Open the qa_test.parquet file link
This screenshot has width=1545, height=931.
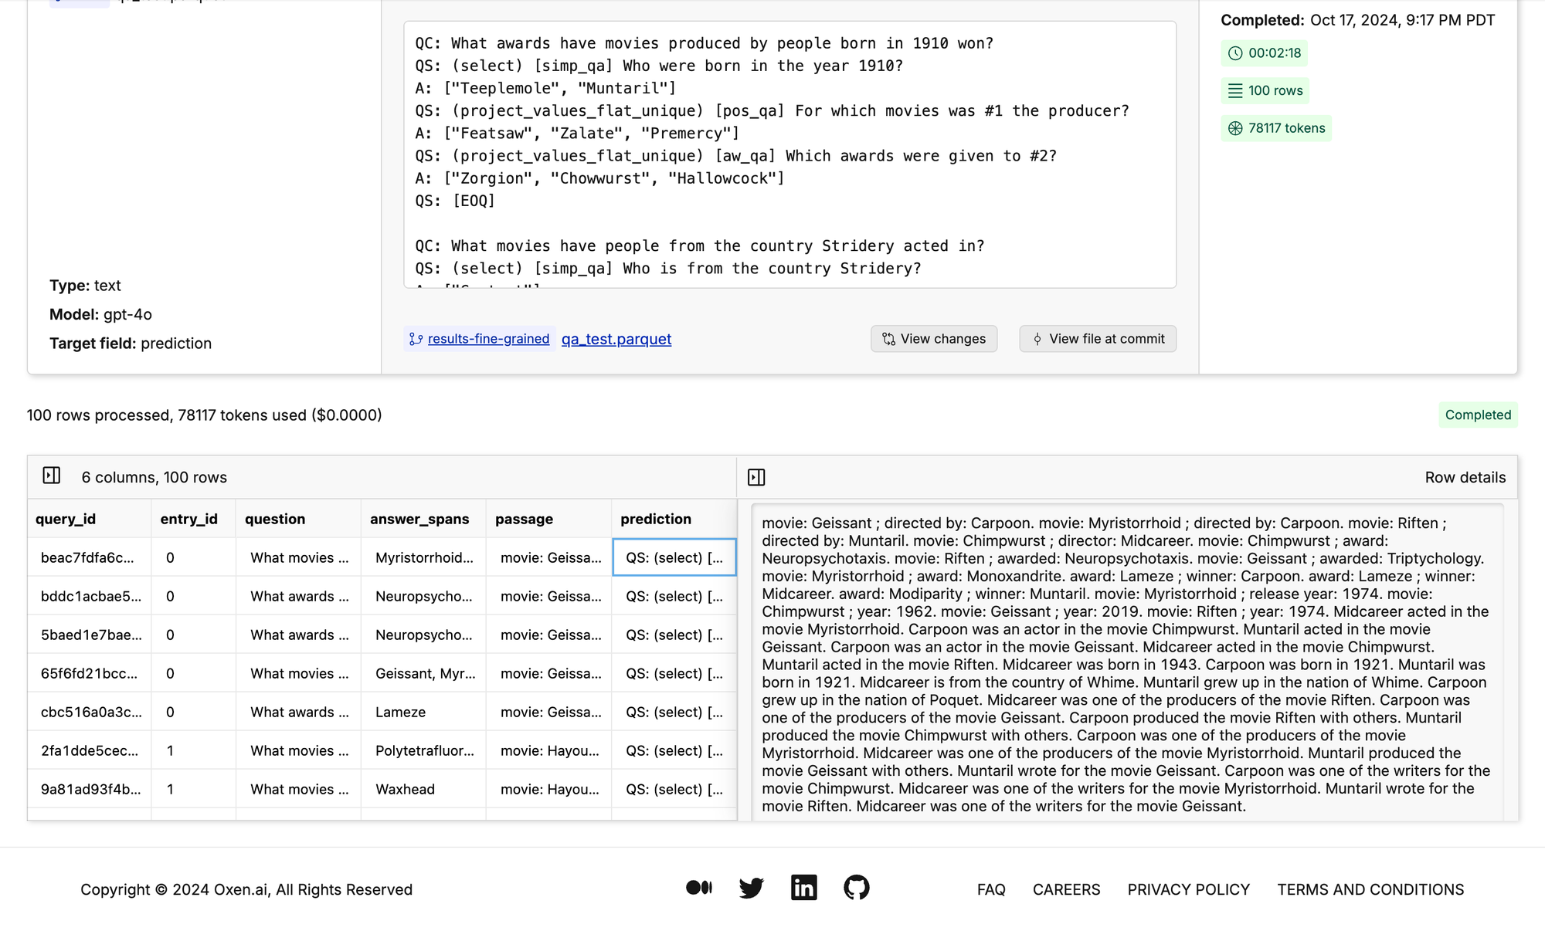pos(616,339)
